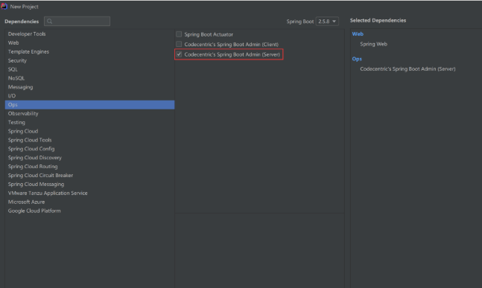Viewport: 482px width, 288px height.
Task: Select the Web category in the list
Action: pyautogui.click(x=89, y=42)
